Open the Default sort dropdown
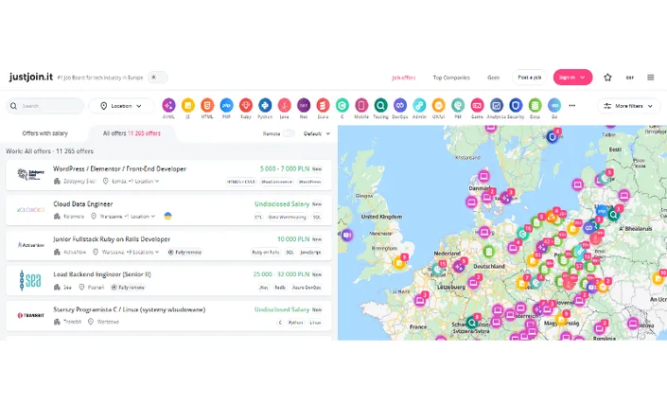 click(317, 133)
